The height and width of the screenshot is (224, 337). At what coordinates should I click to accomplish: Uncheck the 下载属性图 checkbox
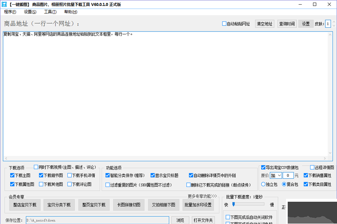click(x=12, y=184)
